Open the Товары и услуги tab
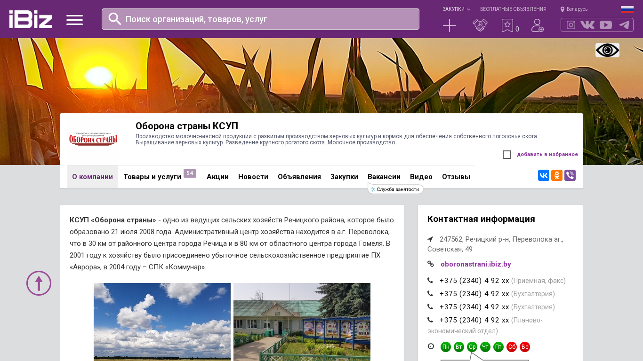The image size is (643, 361). click(152, 177)
